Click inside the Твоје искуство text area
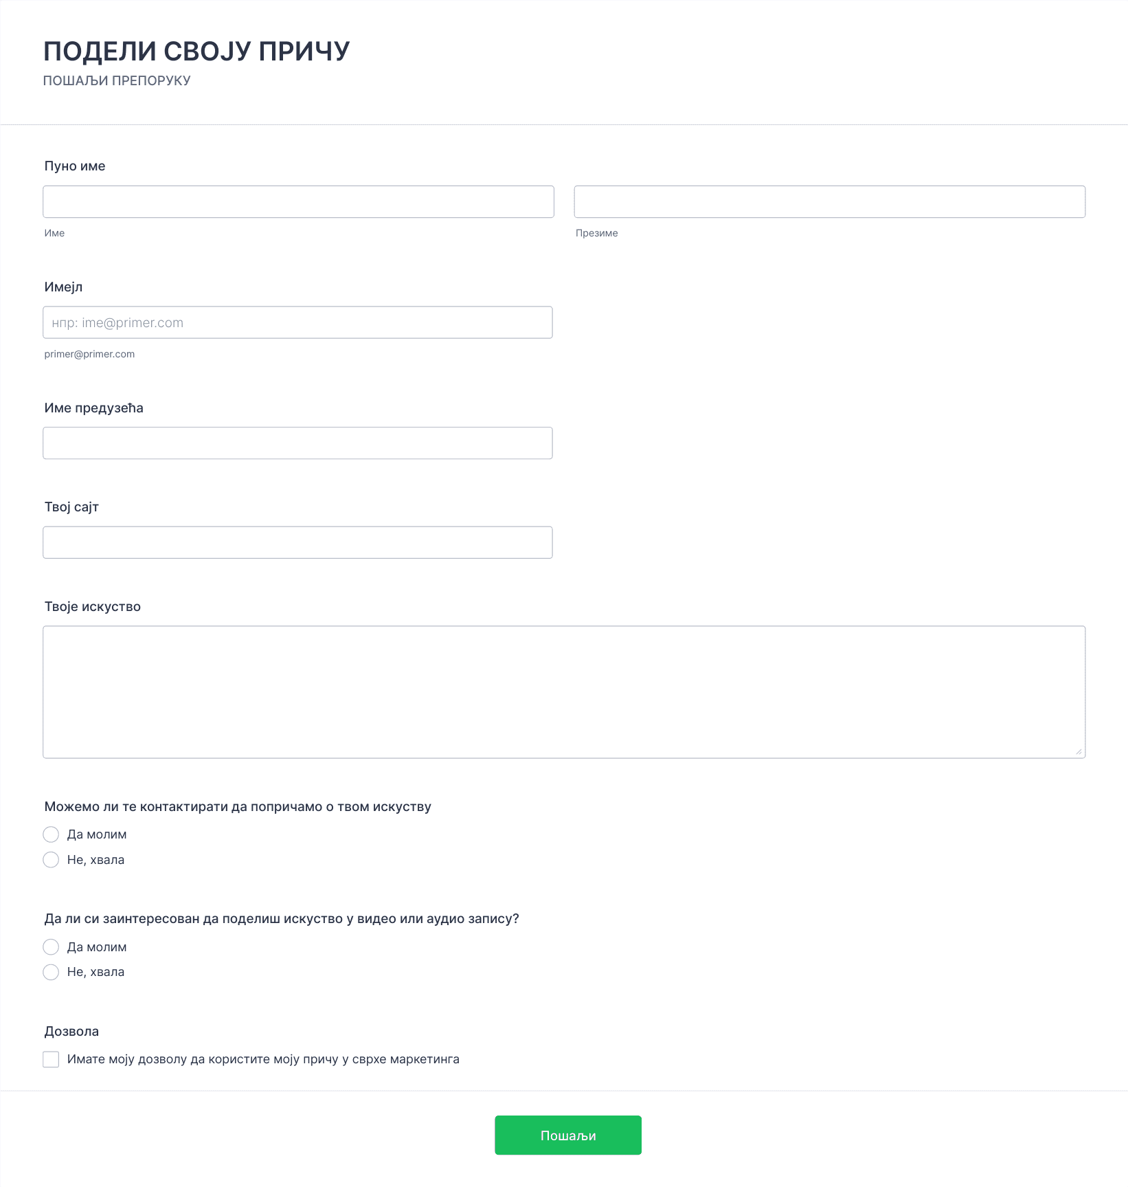1128x1187 pixels. coord(564,692)
